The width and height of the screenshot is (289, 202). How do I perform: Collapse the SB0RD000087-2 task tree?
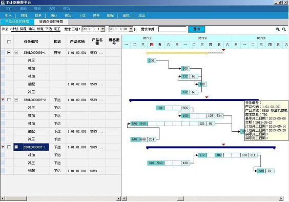pos(16,99)
